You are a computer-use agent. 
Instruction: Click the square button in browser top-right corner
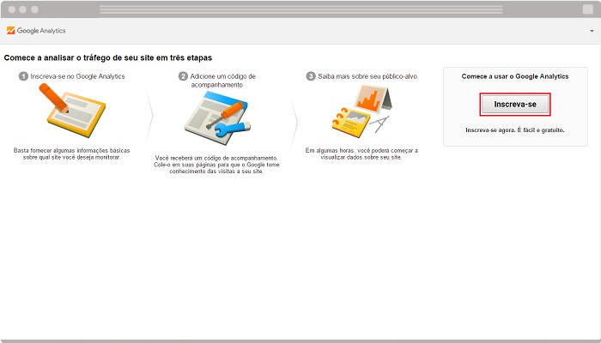point(587,9)
